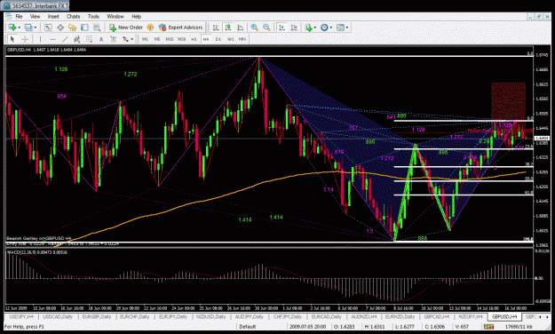Image resolution: width=555 pixels, height=334 pixels.
Task: Switch timeframe to W1
Action: [x=230, y=39]
